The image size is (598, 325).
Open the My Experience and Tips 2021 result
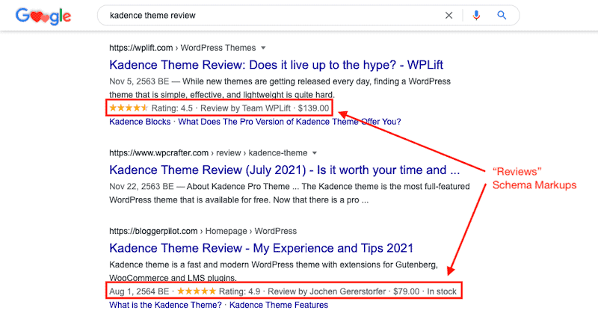(261, 248)
